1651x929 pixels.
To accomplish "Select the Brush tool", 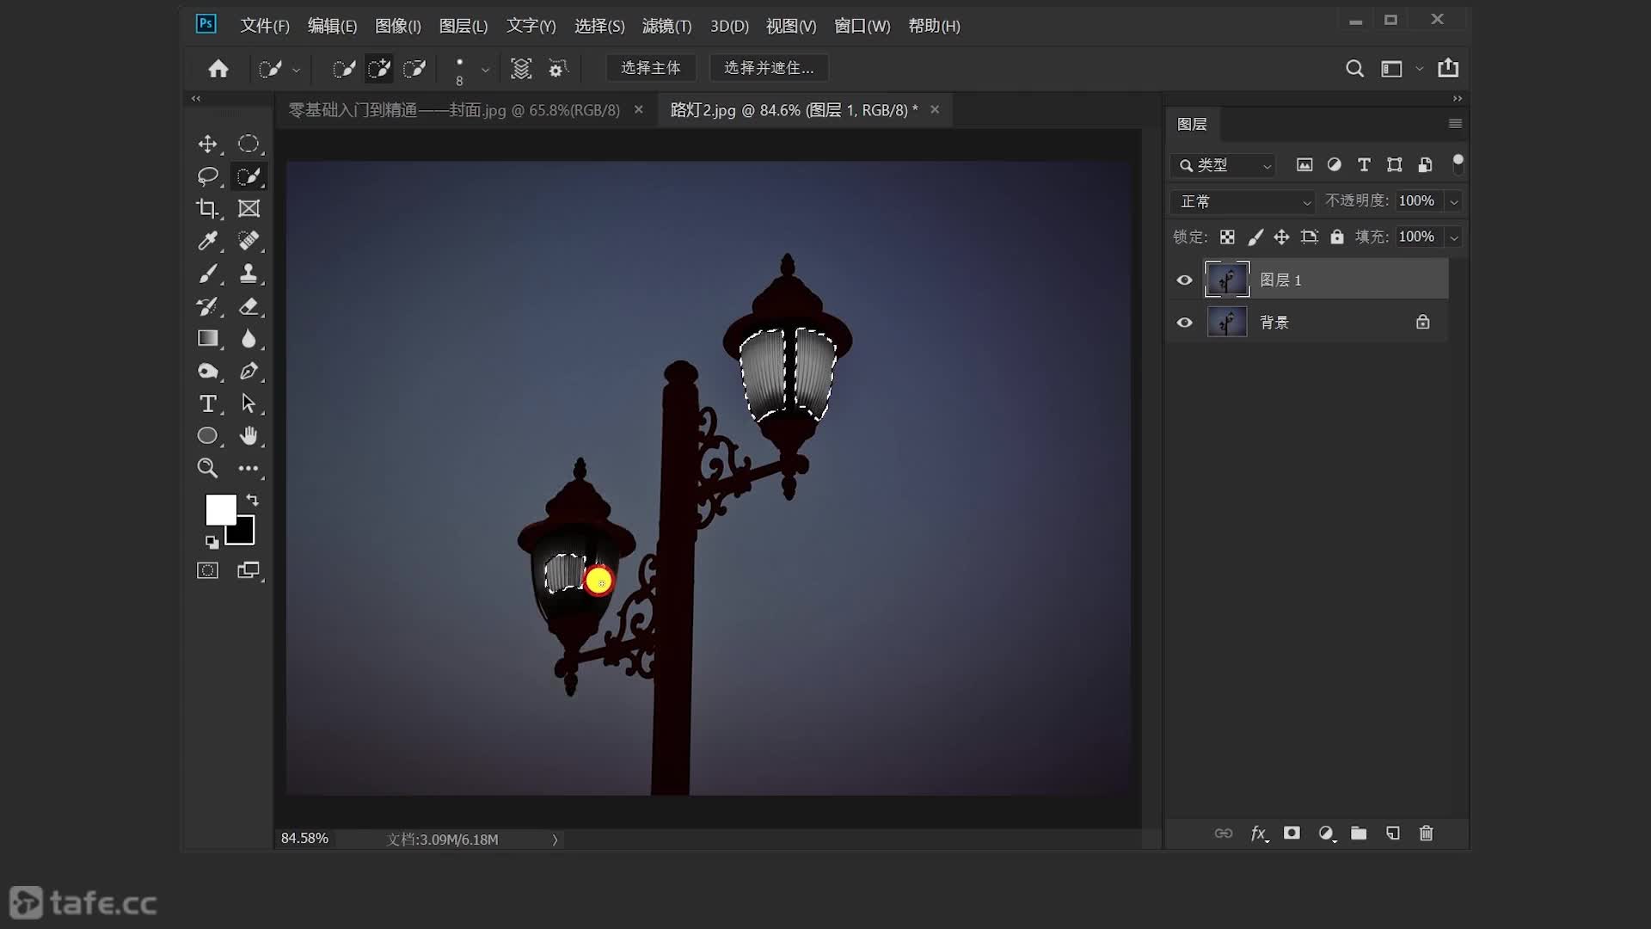I will [x=207, y=274].
